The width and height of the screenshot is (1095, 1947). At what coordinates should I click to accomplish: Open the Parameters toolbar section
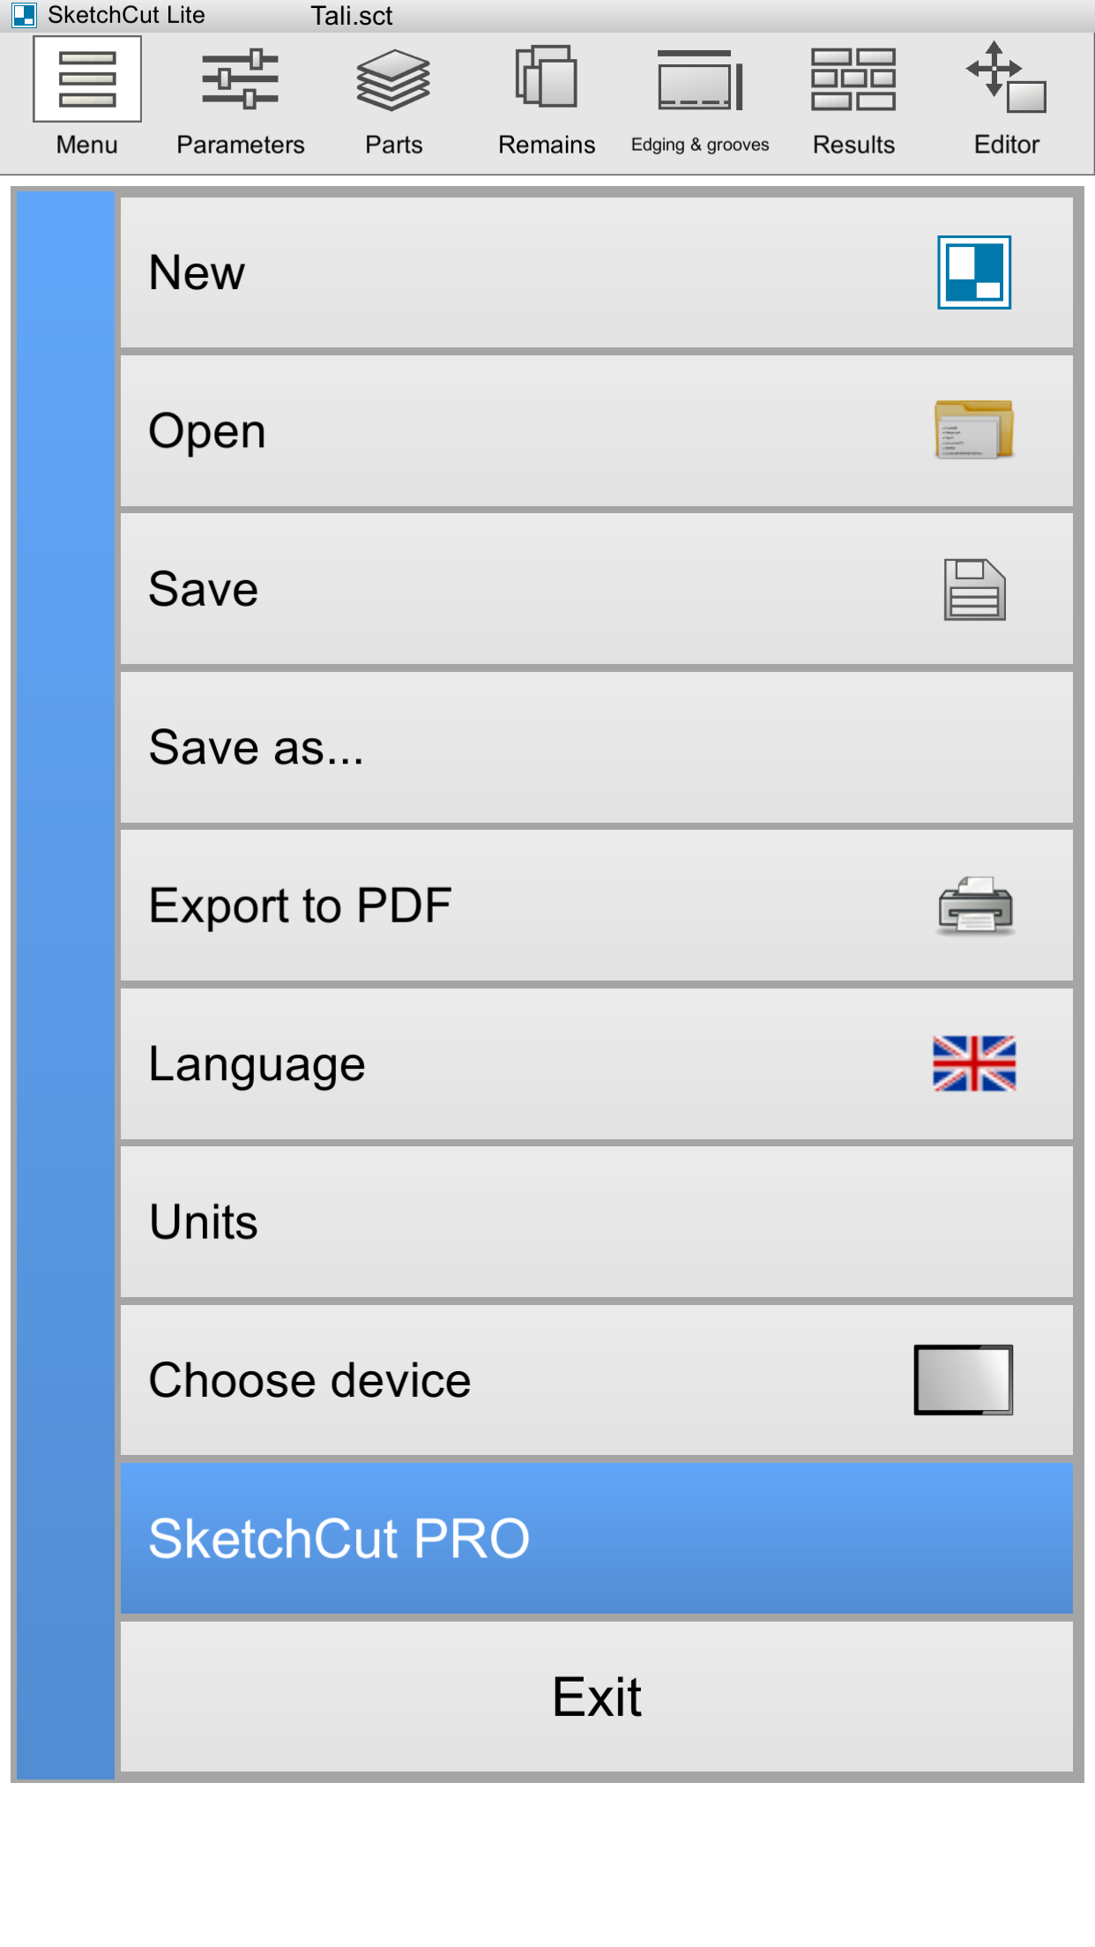[x=240, y=102]
